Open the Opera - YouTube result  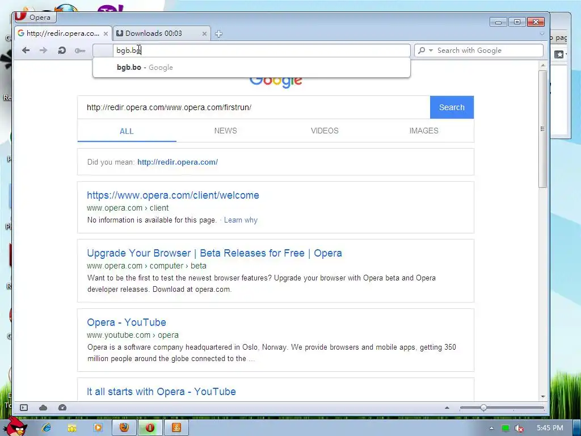[x=127, y=322]
